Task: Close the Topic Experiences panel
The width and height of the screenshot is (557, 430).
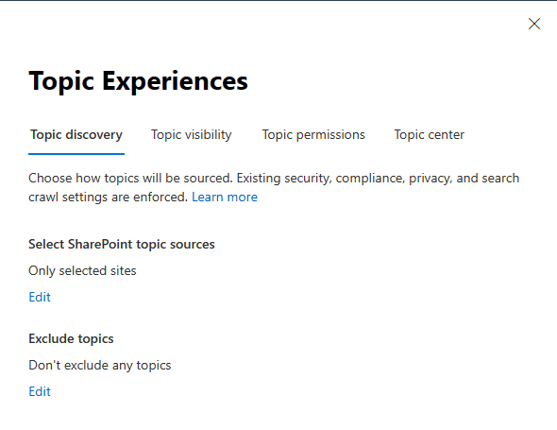Action: tap(534, 24)
